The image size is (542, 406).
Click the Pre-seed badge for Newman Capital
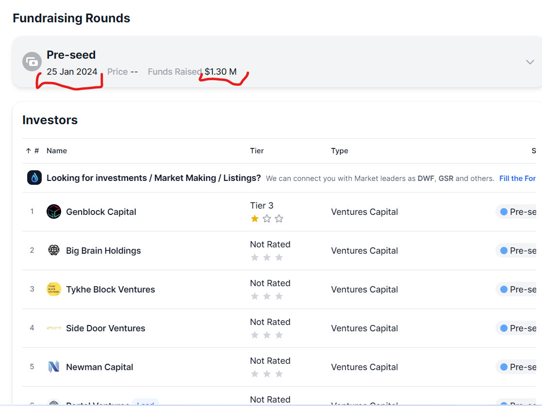tap(519, 367)
